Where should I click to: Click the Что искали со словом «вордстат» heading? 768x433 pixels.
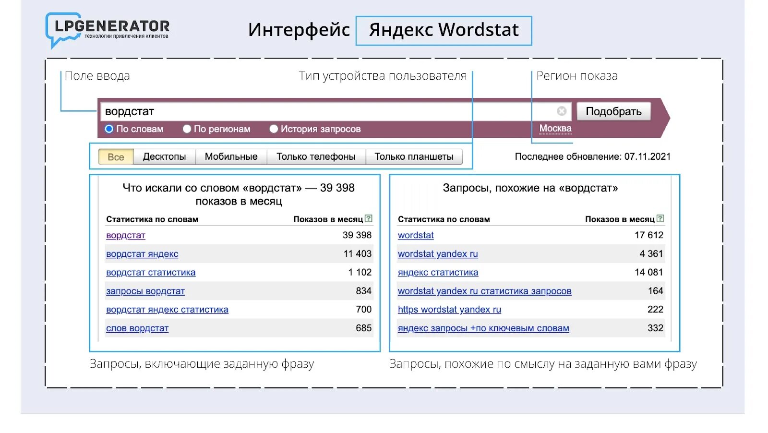click(239, 194)
